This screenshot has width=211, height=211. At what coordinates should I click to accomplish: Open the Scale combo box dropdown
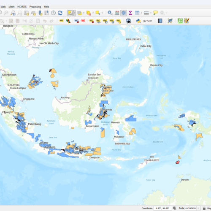point(198,208)
